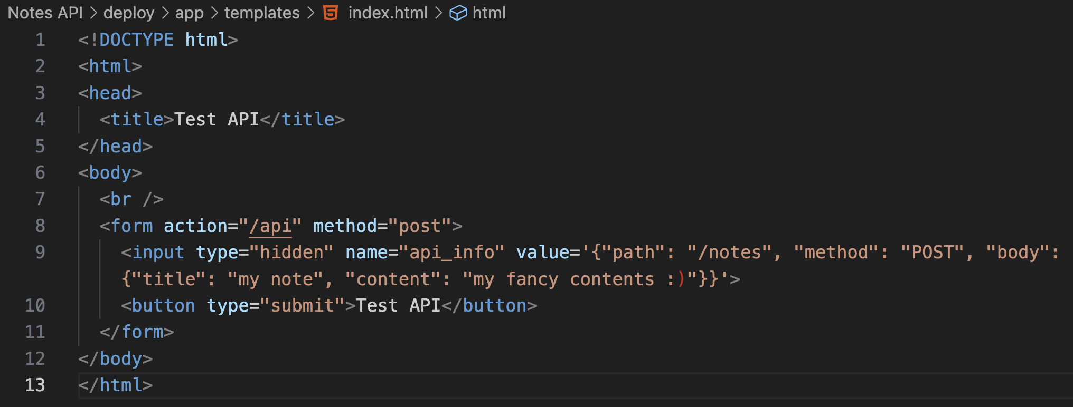
Task: Click the HTML5 file icon in breadcrumb
Action: pyautogui.click(x=331, y=13)
